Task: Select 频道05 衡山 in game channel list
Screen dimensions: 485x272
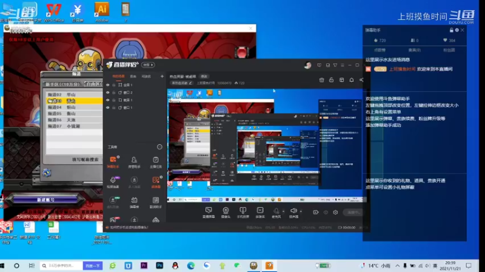Action: pyautogui.click(x=74, y=114)
